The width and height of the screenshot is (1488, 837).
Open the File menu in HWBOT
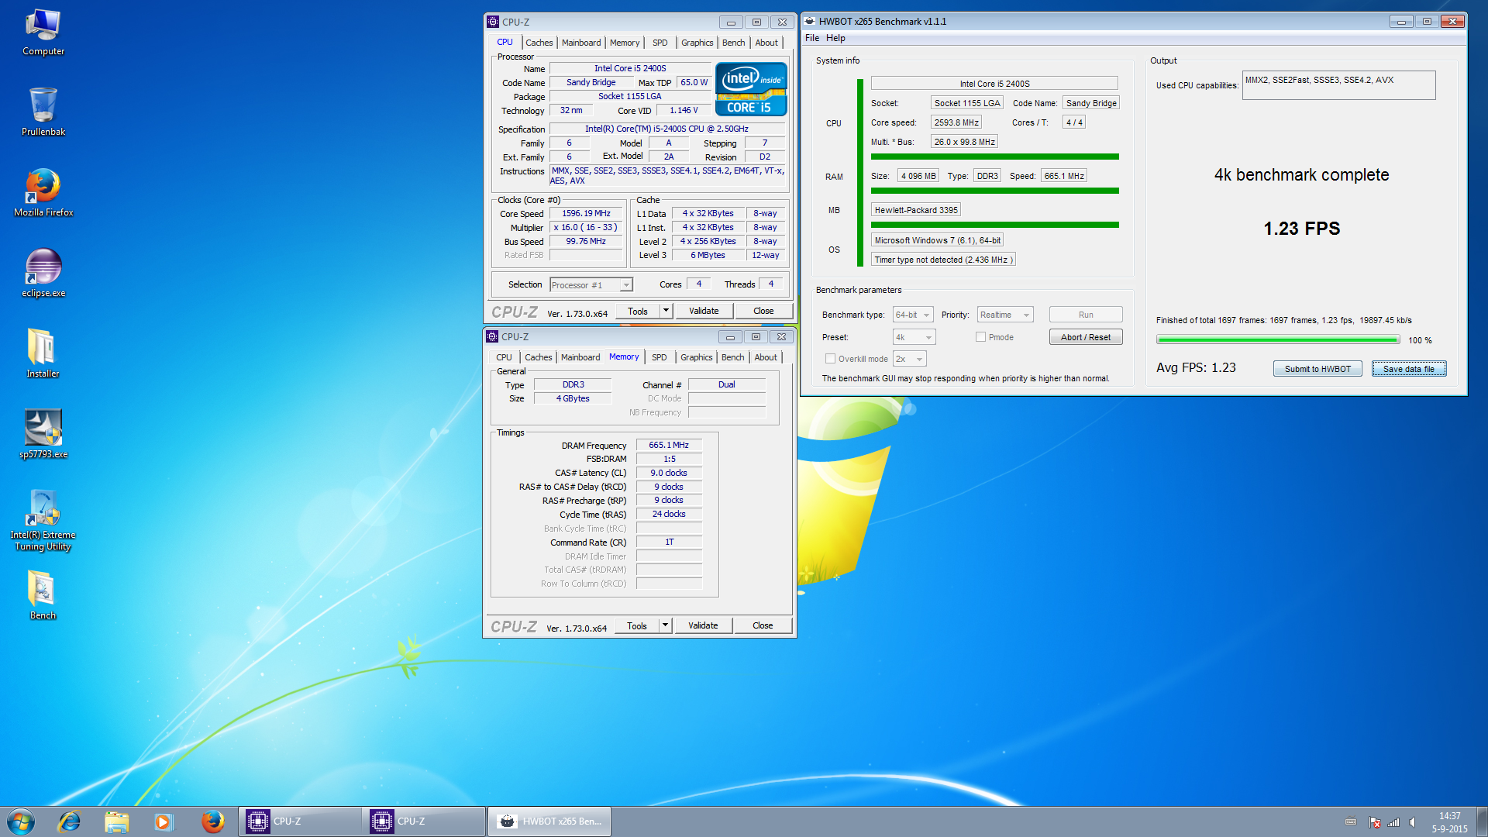click(811, 38)
